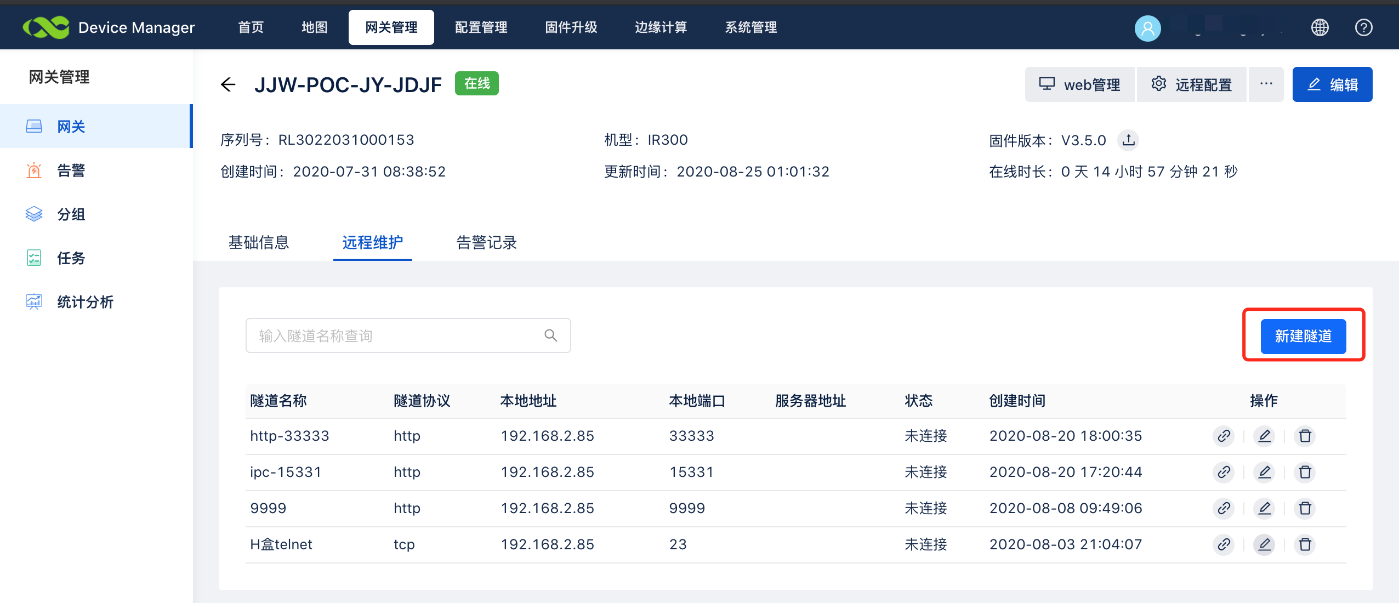Open 固件升级 in top navigation
1399x603 pixels.
coord(571,27)
